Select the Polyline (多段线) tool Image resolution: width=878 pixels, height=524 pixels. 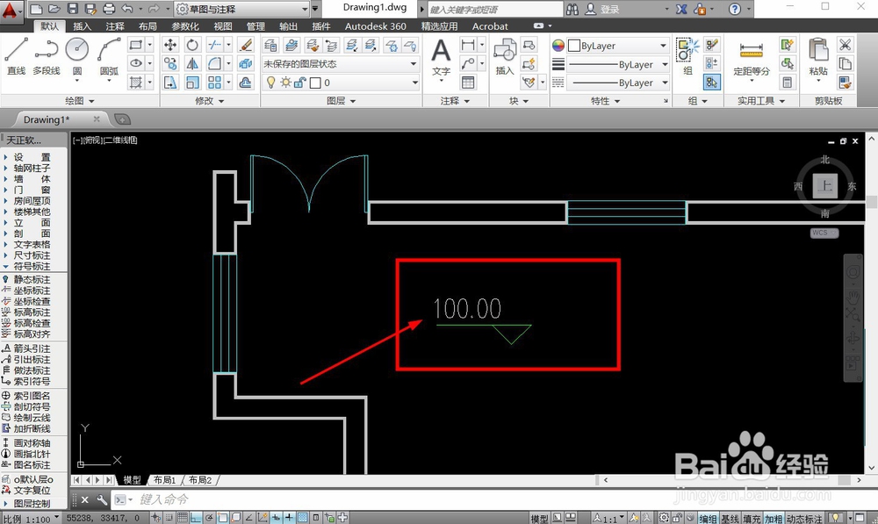[47, 56]
